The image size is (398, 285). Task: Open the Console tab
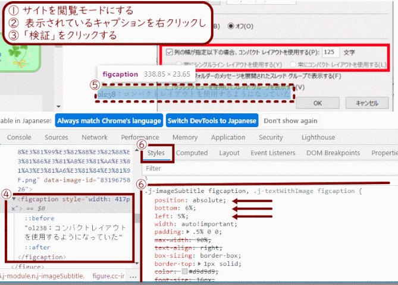19,137
